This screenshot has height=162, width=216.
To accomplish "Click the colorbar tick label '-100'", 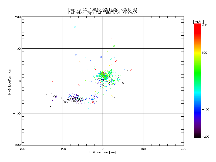I will click(x=205, y=110).
